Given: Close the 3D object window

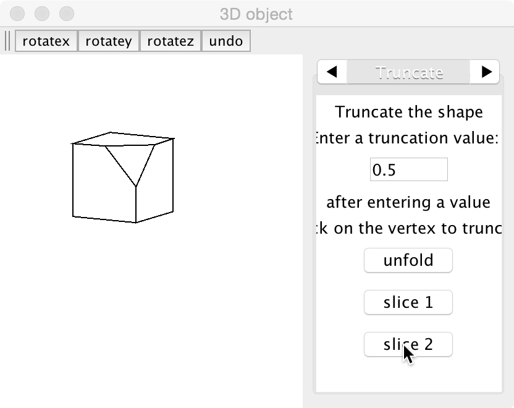Looking at the screenshot, I should click(19, 13).
